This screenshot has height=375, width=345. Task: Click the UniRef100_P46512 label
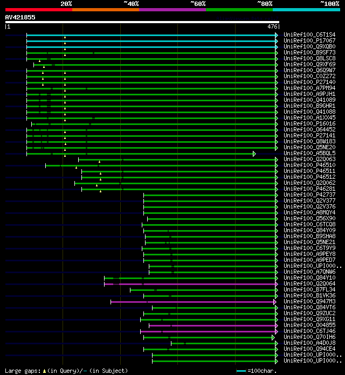click(x=309, y=177)
